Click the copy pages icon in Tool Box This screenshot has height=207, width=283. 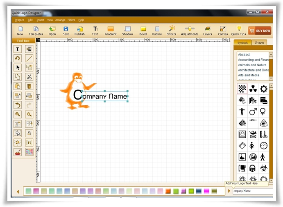point(18,77)
